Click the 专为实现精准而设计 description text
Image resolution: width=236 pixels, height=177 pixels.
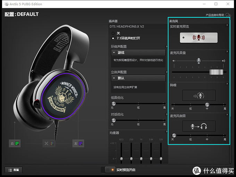tap(138, 60)
